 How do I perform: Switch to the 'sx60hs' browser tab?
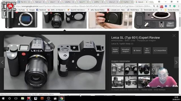pos(97,2)
